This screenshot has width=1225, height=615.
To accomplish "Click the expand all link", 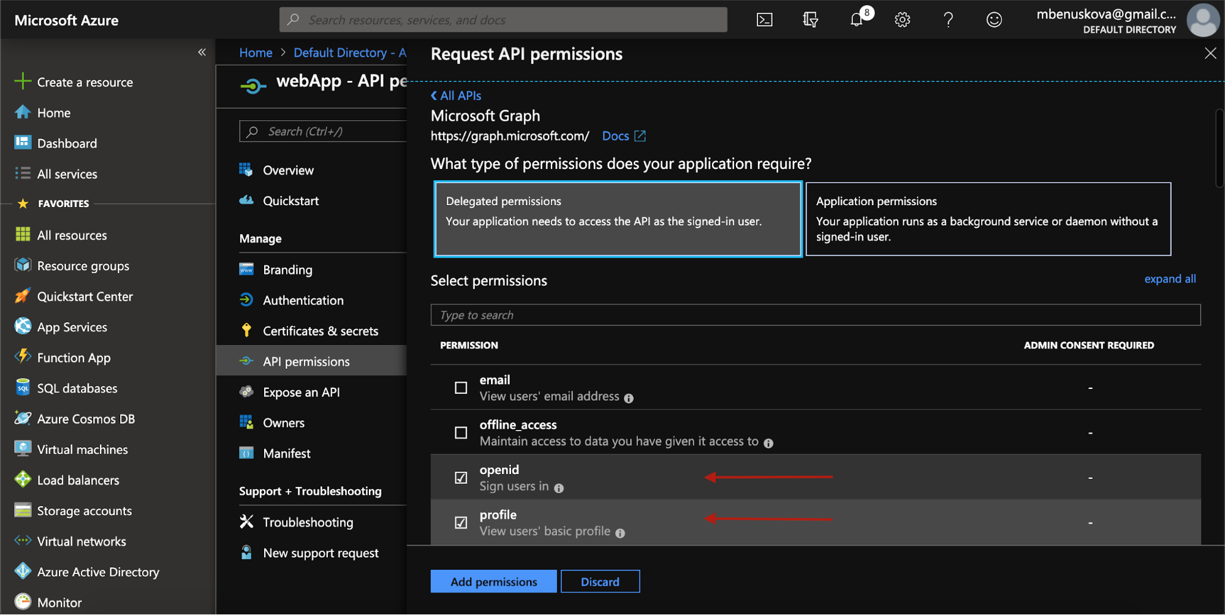I will tap(1170, 279).
